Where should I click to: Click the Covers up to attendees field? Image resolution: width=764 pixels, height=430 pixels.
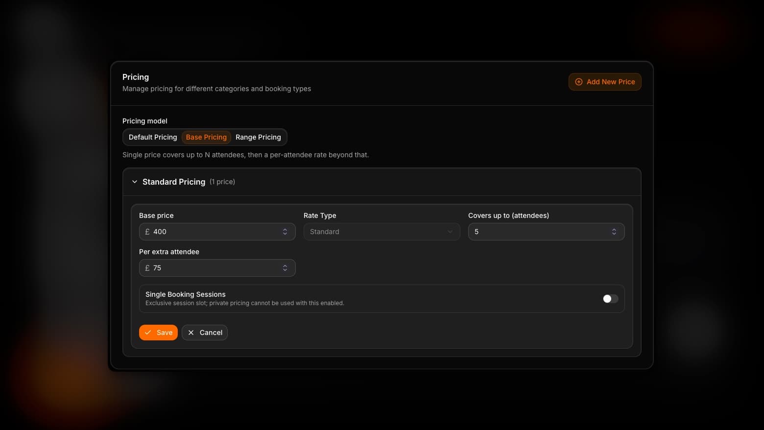(x=547, y=232)
